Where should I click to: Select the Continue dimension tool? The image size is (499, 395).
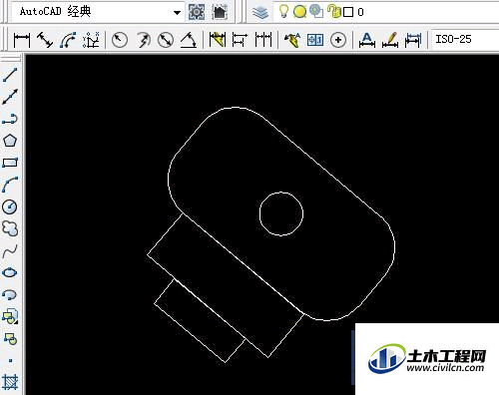(x=263, y=40)
